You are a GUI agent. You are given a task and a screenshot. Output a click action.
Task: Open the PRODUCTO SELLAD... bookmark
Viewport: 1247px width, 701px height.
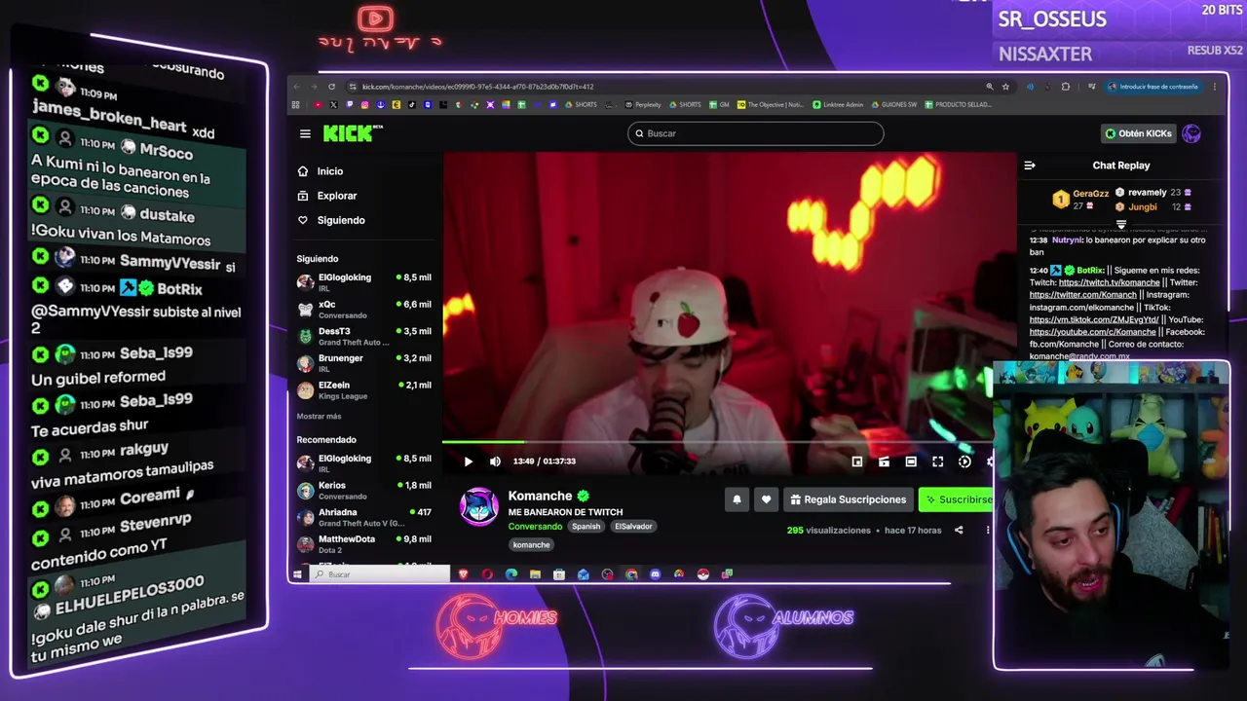click(958, 105)
